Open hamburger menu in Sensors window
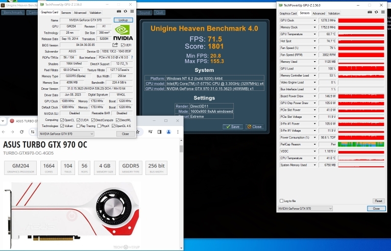This screenshot has height=251, width=391. (383, 12)
